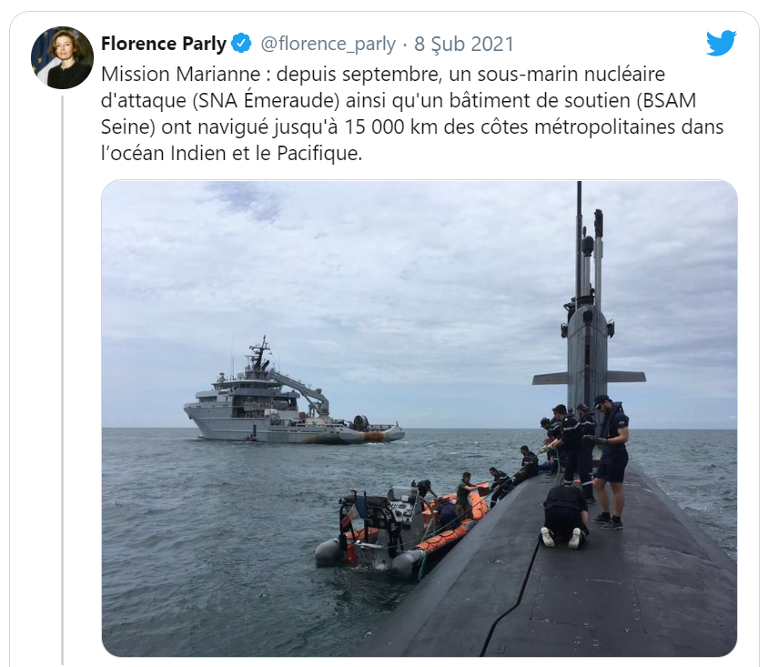778x667 pixels.
Task: Open the submarine photo in the tweet
Action: click(419, 419)
